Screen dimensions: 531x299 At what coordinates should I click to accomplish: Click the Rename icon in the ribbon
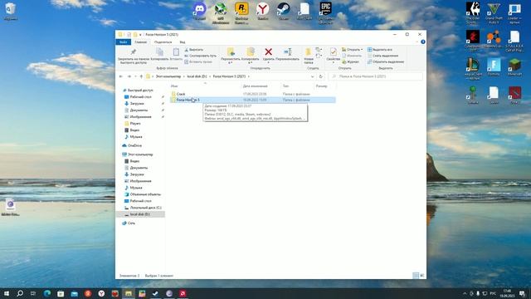[x=288, y=51]
